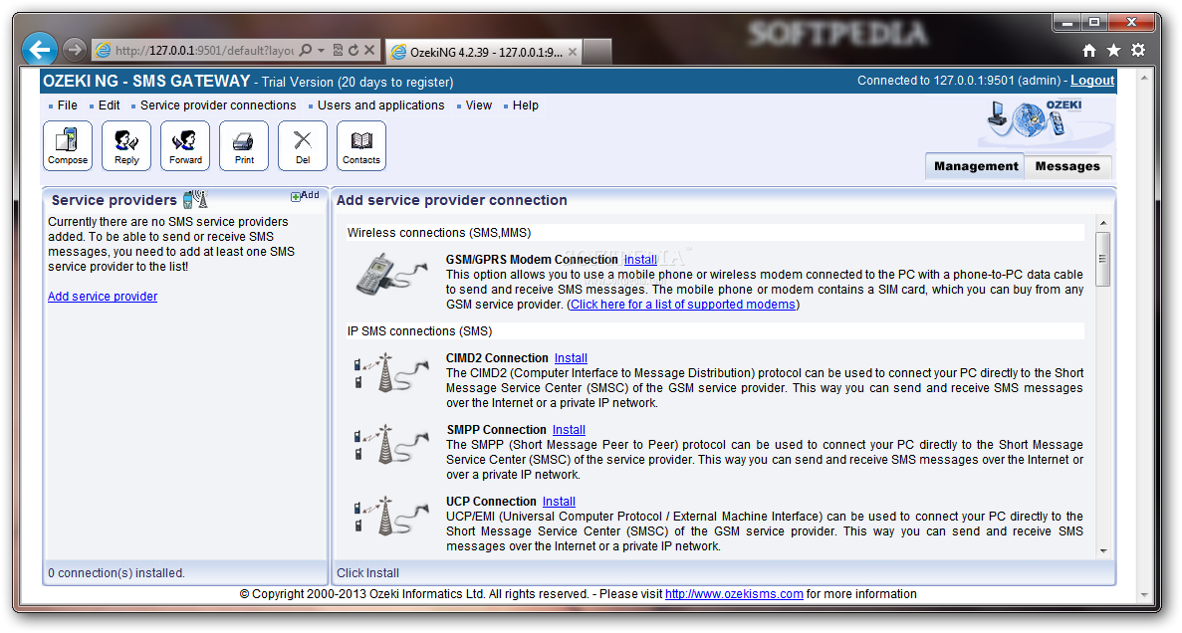Open browser Tools gear icon
This screenshot has height=633, width=1182.
[1138, 50]
